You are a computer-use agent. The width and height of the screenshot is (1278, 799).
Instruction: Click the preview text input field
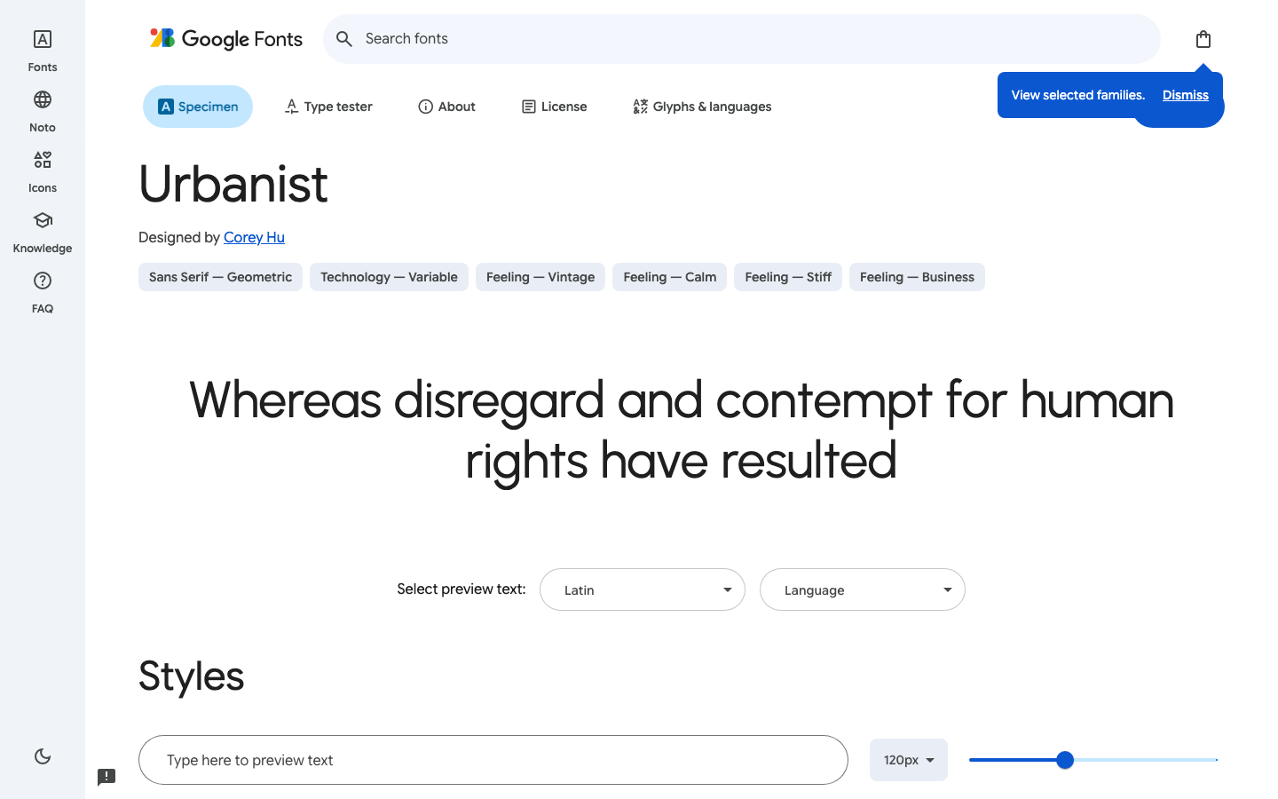493,760
